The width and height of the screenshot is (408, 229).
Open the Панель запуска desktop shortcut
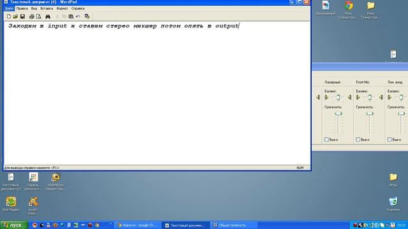pos(33,182)
